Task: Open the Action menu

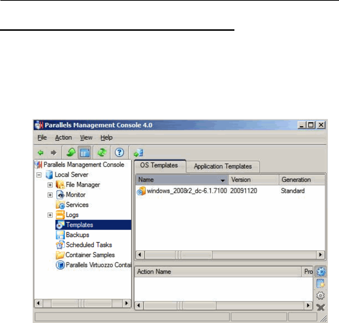Action: tap(63, 138)
